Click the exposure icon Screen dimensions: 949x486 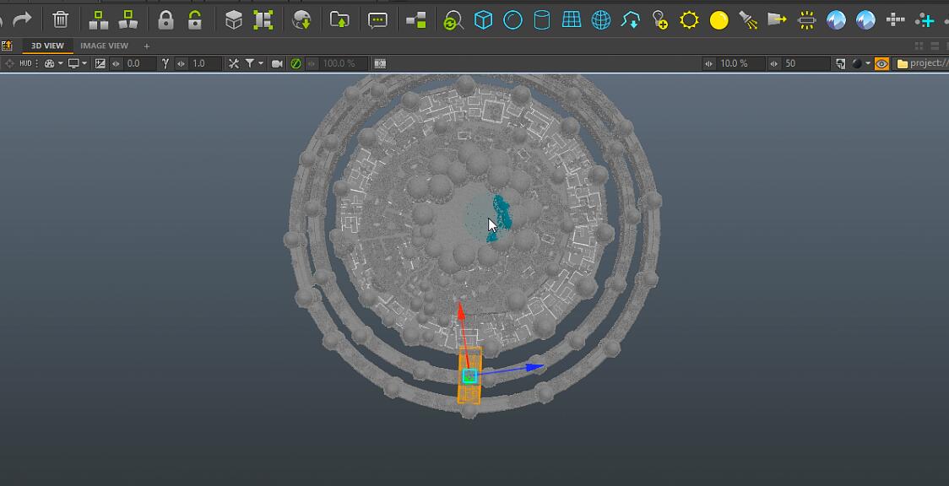100,63
